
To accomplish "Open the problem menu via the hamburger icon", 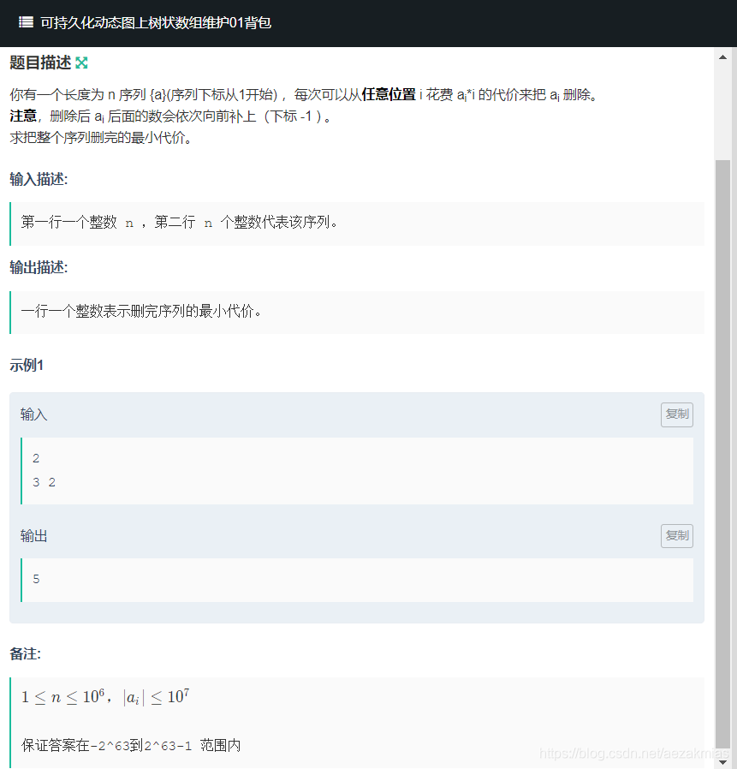I will [x=25, y=23].
